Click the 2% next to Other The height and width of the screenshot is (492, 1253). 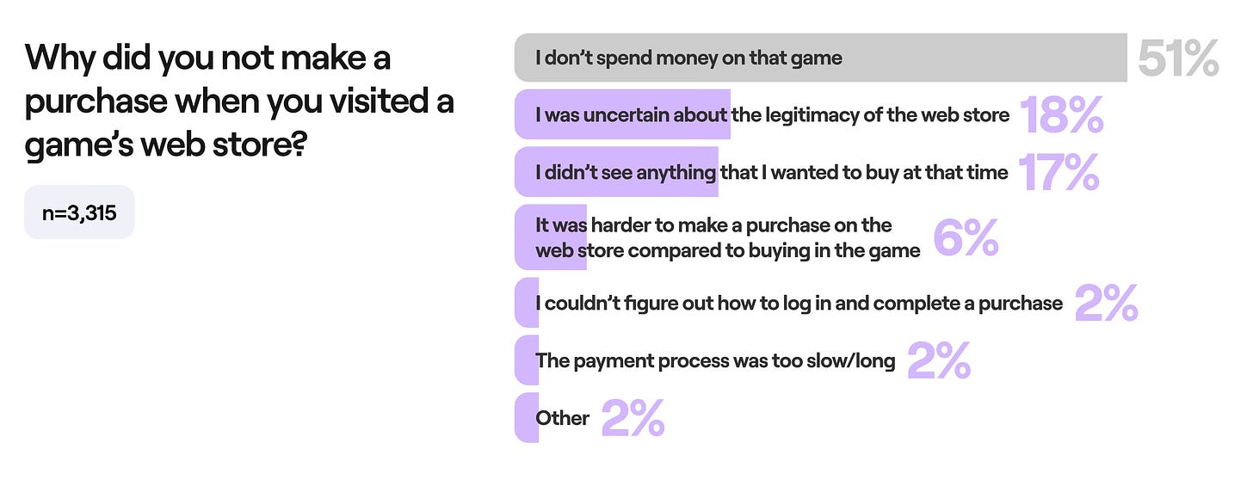click(x=633, y=418)
